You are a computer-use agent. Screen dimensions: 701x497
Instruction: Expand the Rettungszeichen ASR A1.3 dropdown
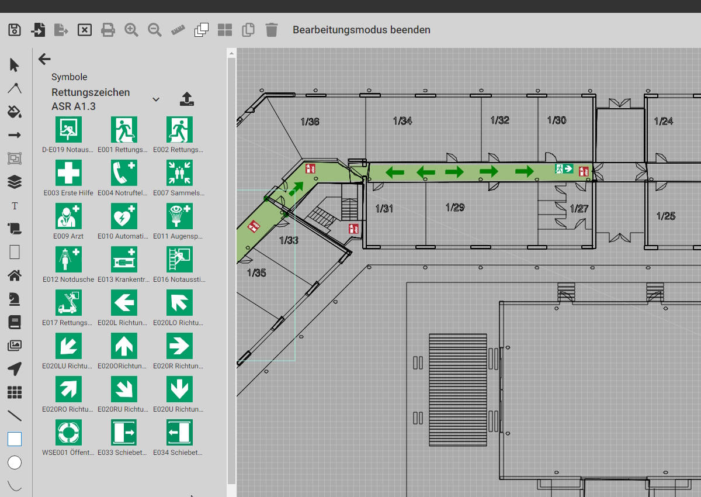(156, 99)
